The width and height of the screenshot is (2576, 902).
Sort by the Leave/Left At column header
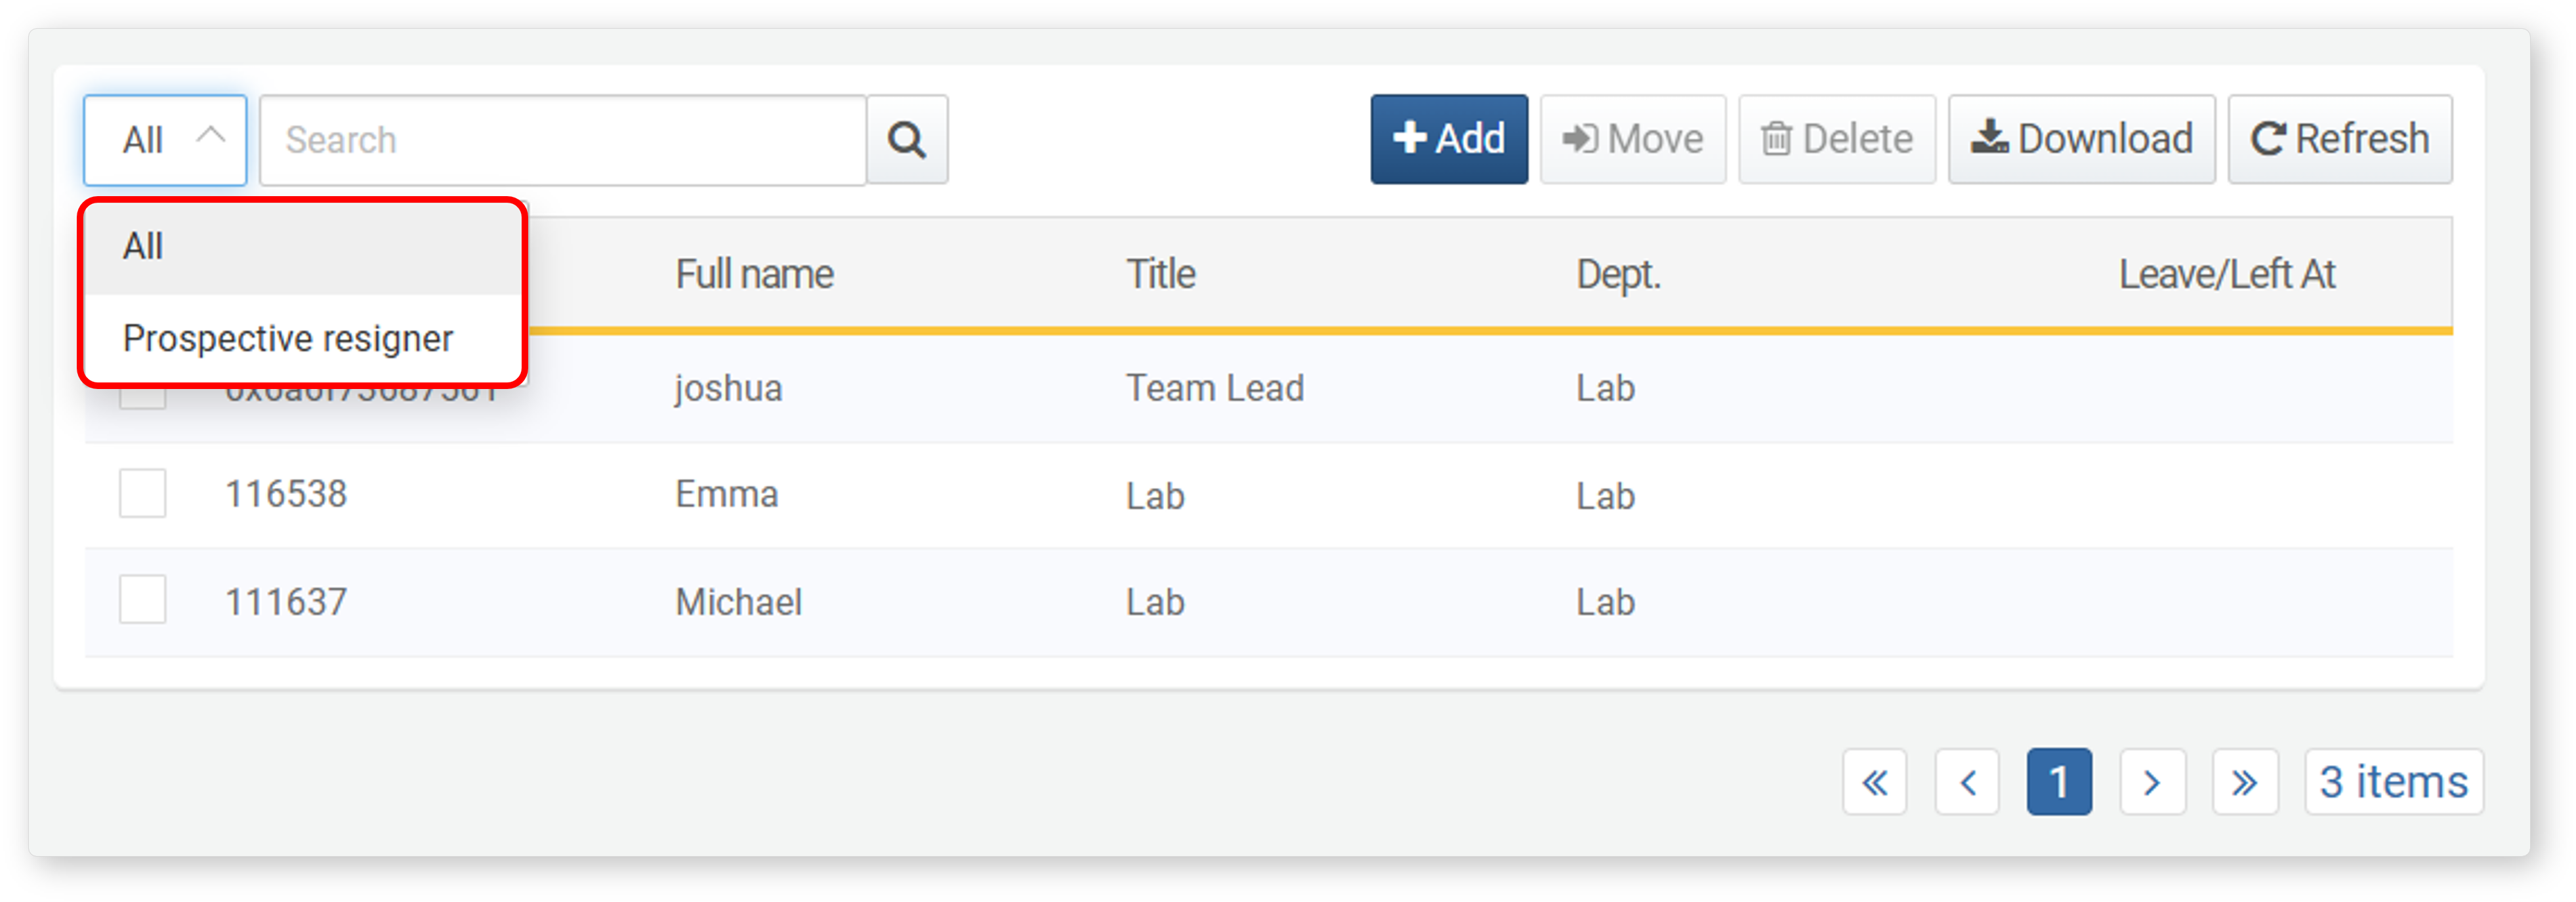(x=2226, y=274)
